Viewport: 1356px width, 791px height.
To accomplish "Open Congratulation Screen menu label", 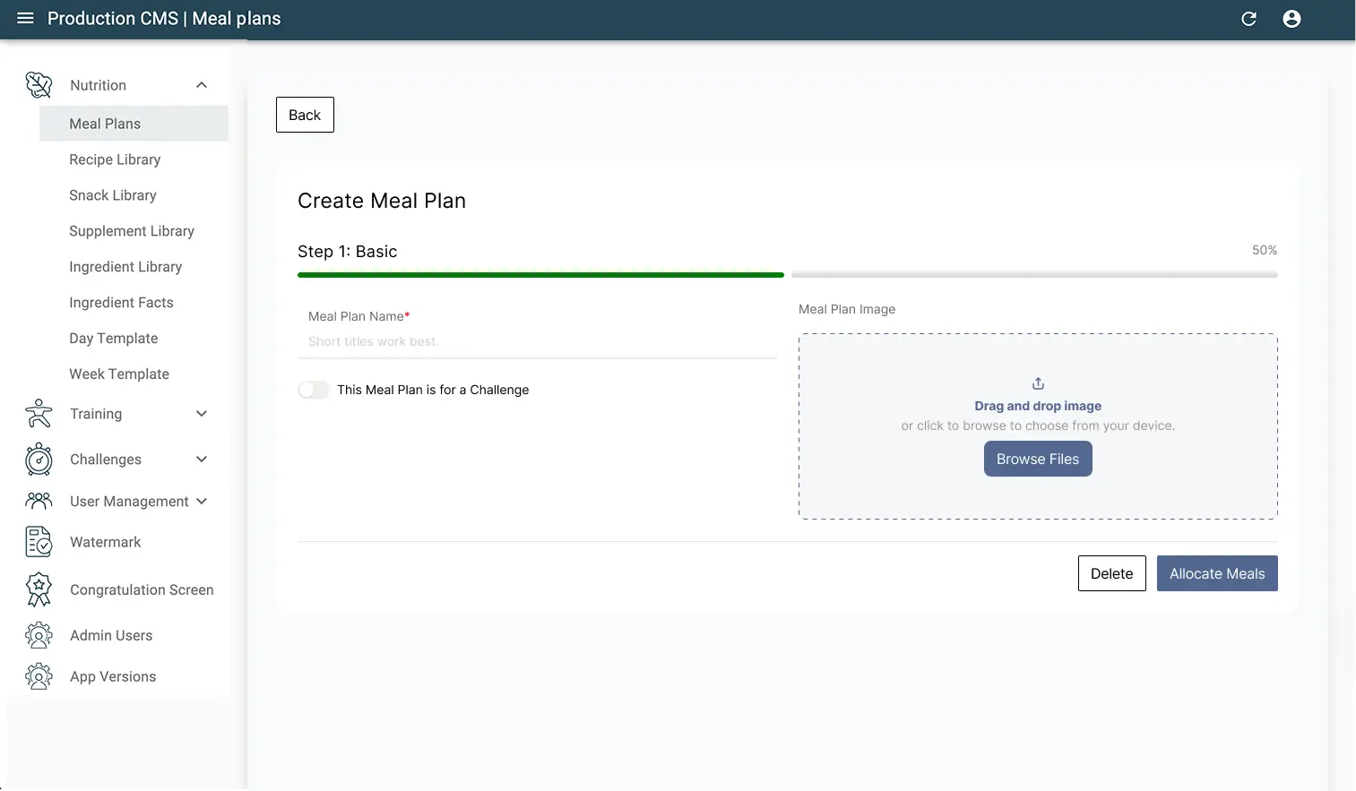I will [x=142, y=590].
